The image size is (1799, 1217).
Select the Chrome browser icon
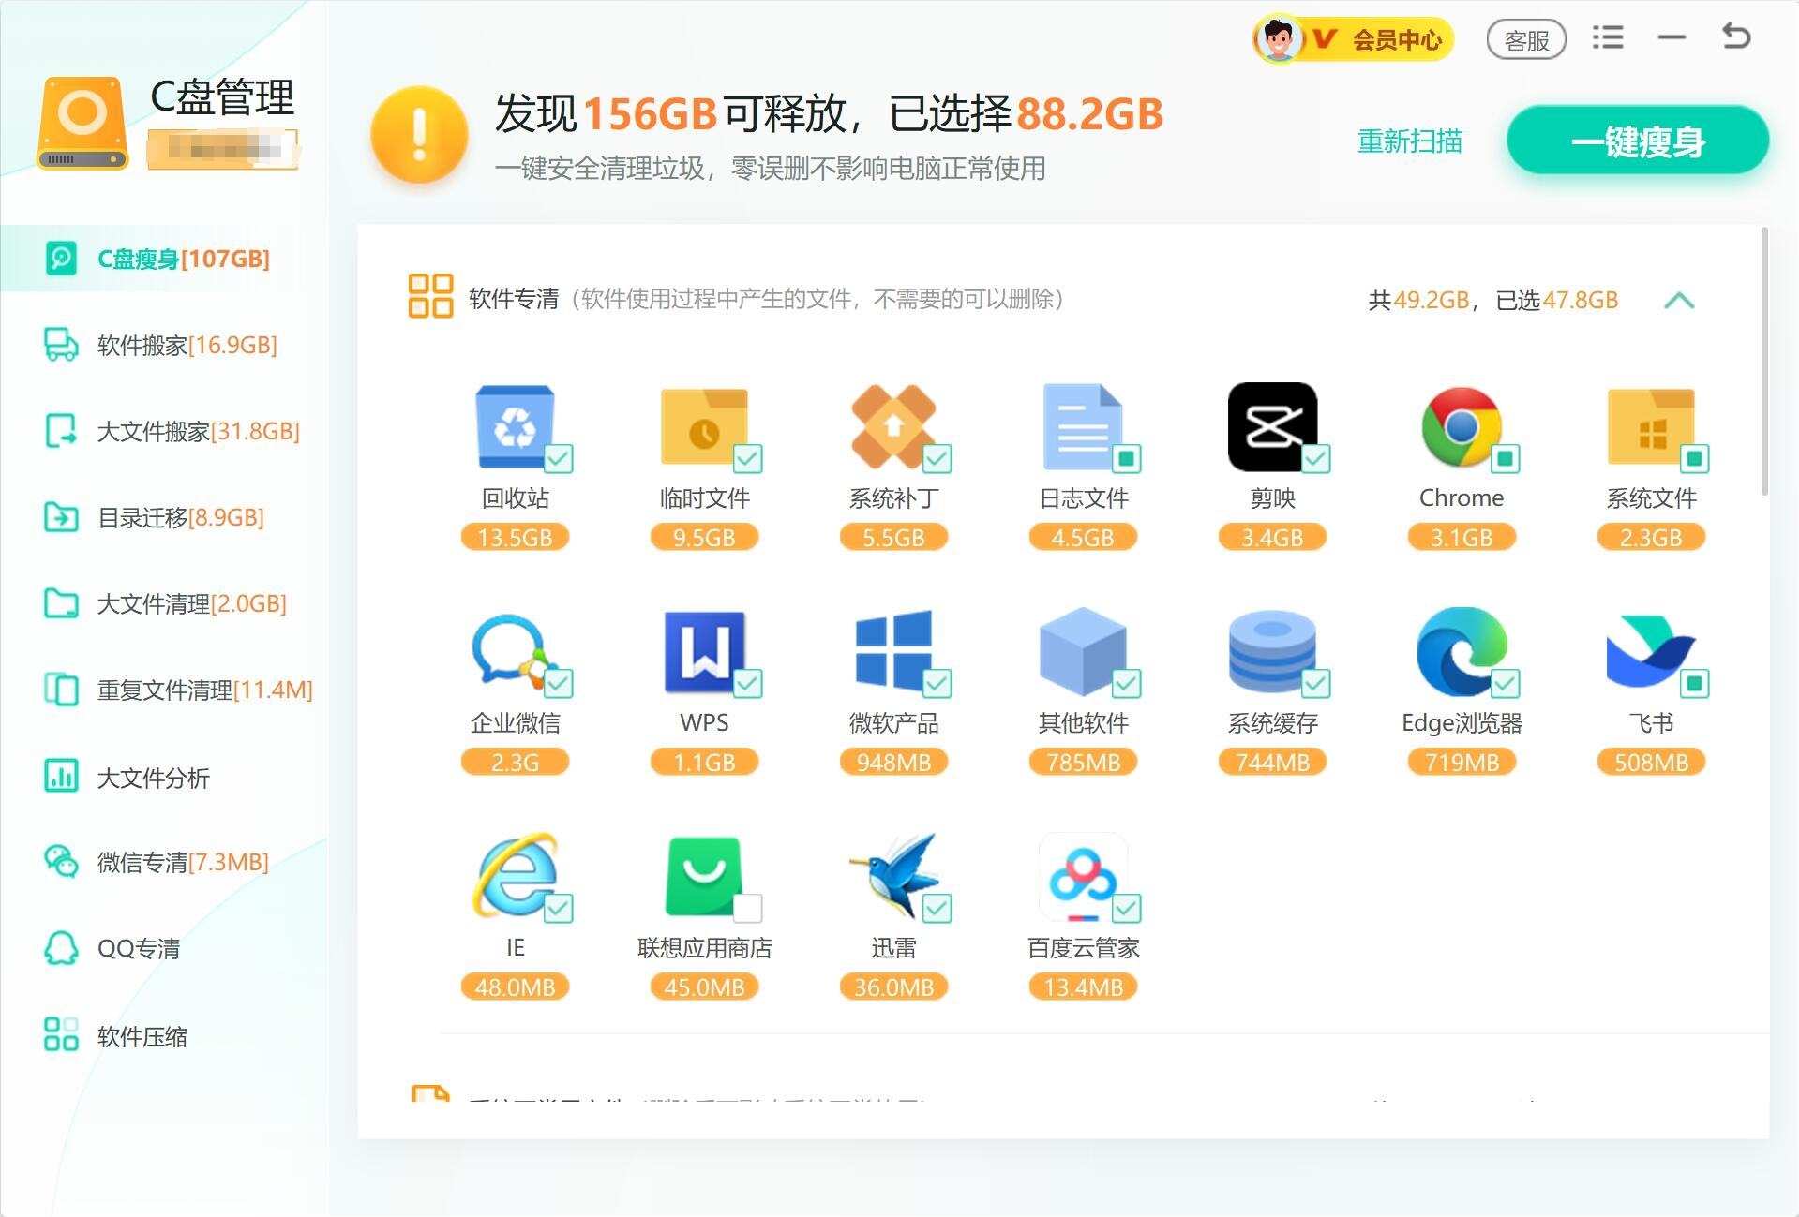click(1462, 426)
